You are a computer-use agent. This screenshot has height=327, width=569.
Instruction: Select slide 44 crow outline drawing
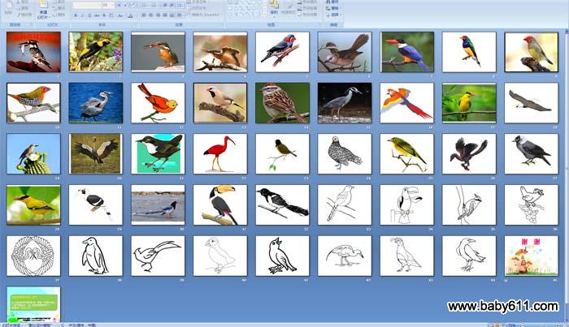[x=469, y=256]
